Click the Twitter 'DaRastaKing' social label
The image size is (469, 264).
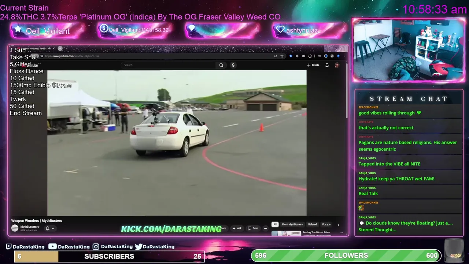tap(155, 246)
